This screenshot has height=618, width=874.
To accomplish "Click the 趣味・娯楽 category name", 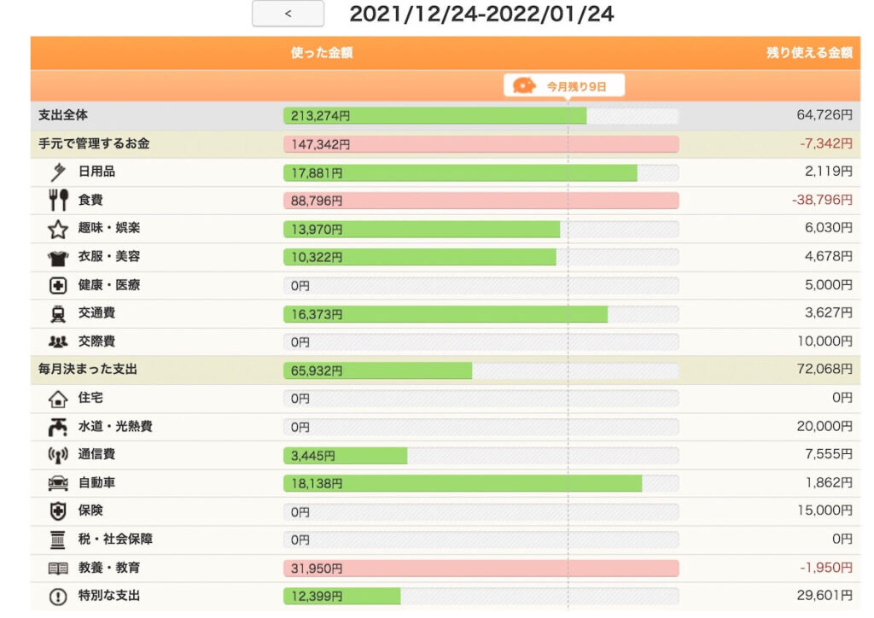I will [108, 228].
